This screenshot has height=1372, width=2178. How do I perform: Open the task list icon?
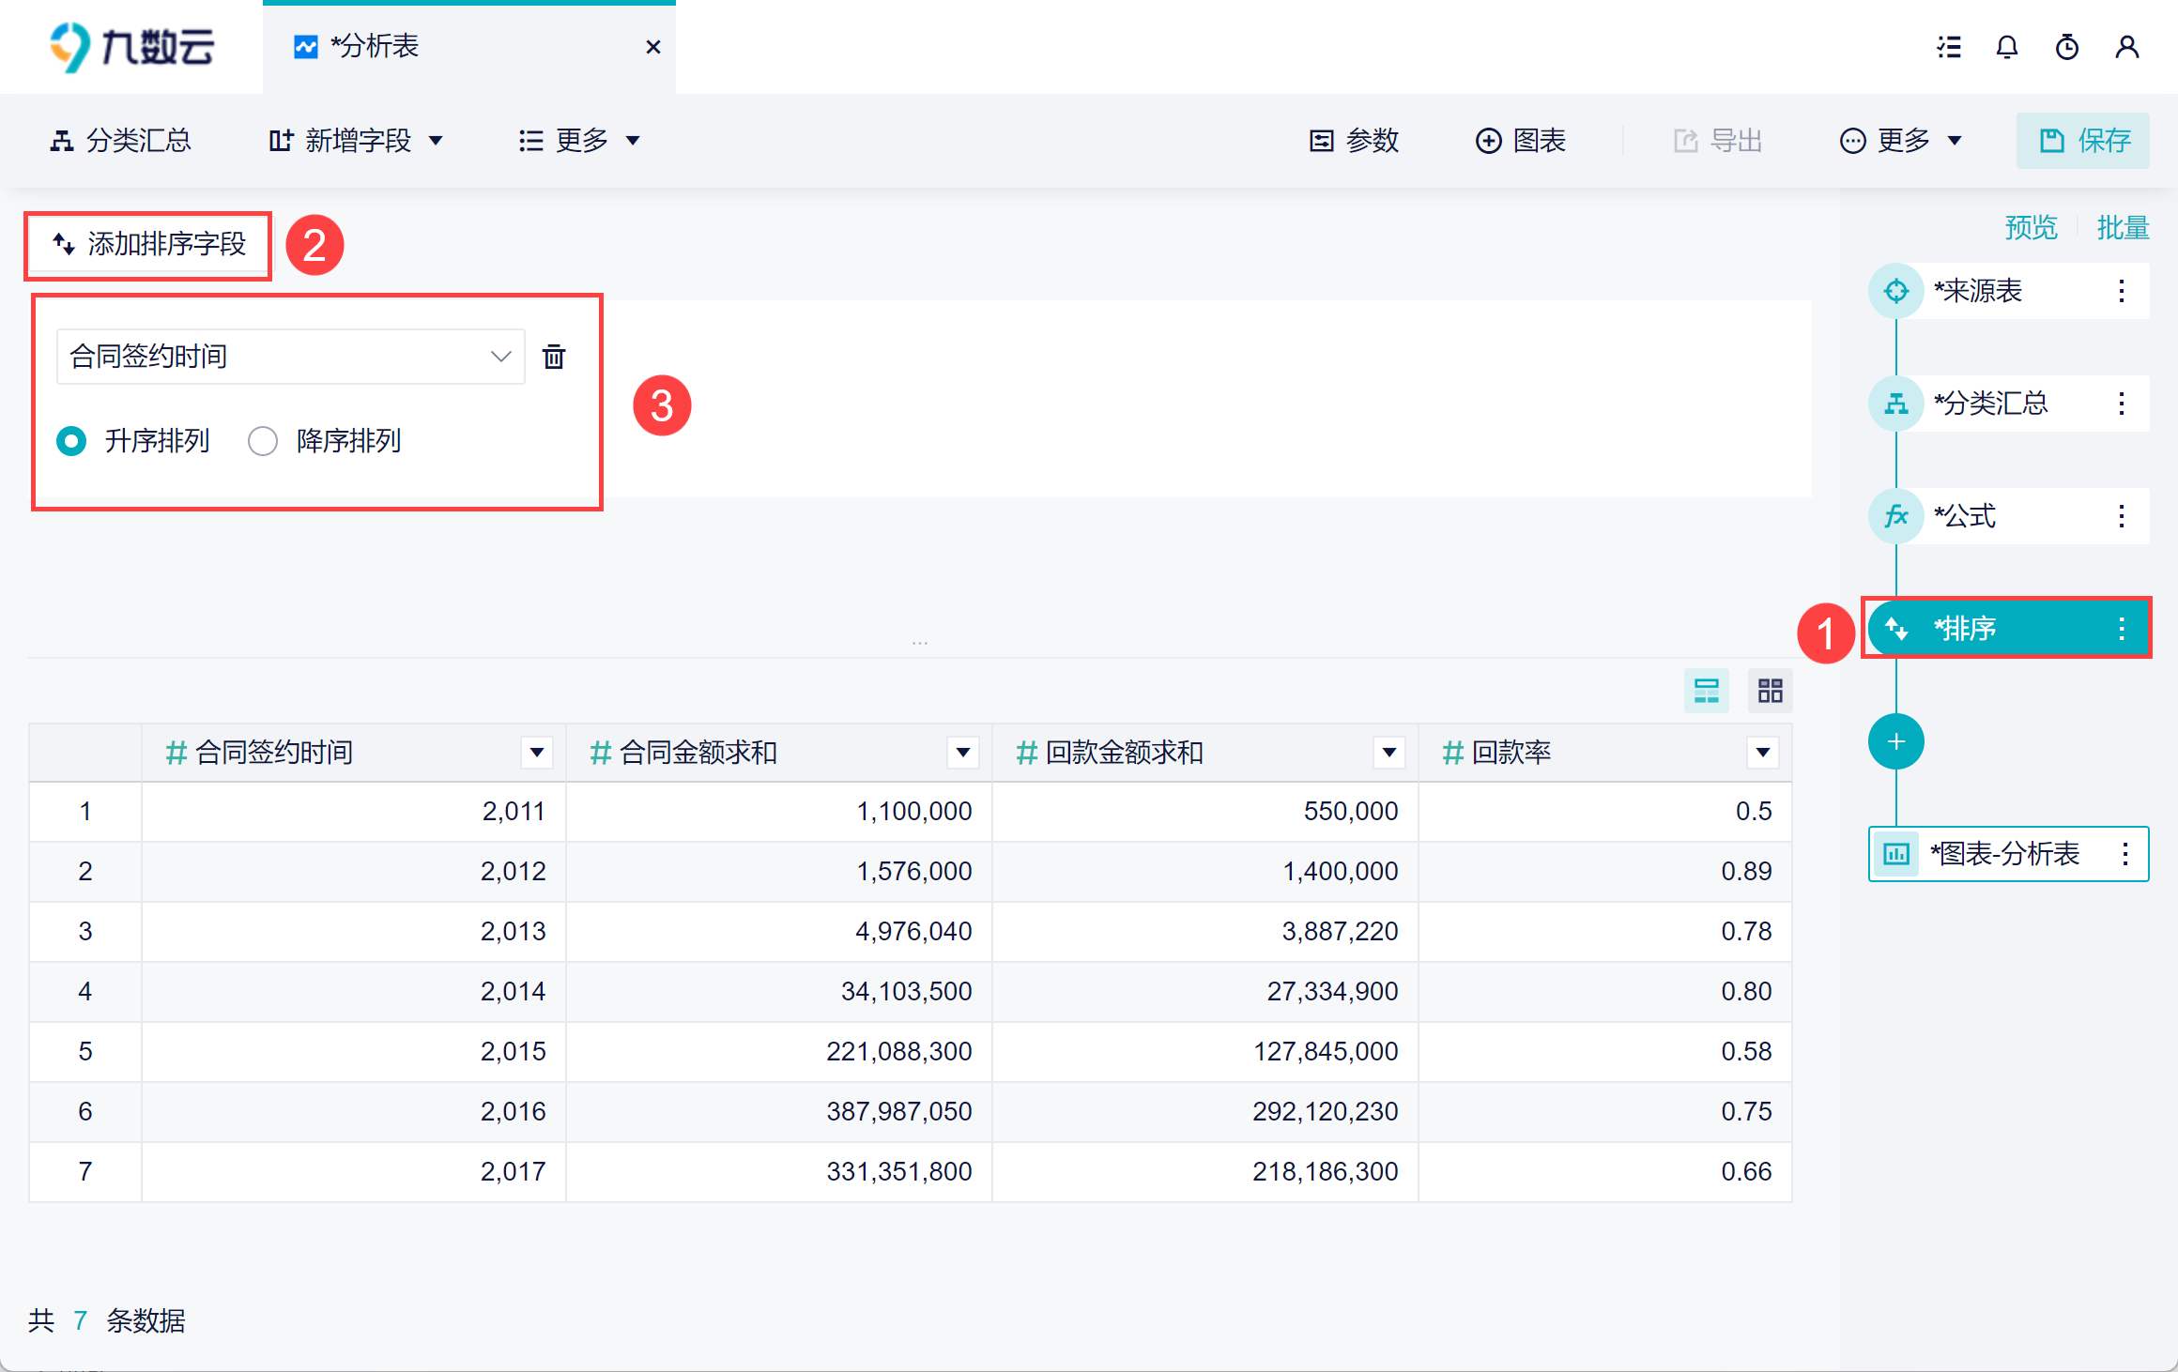(1949, 47)
